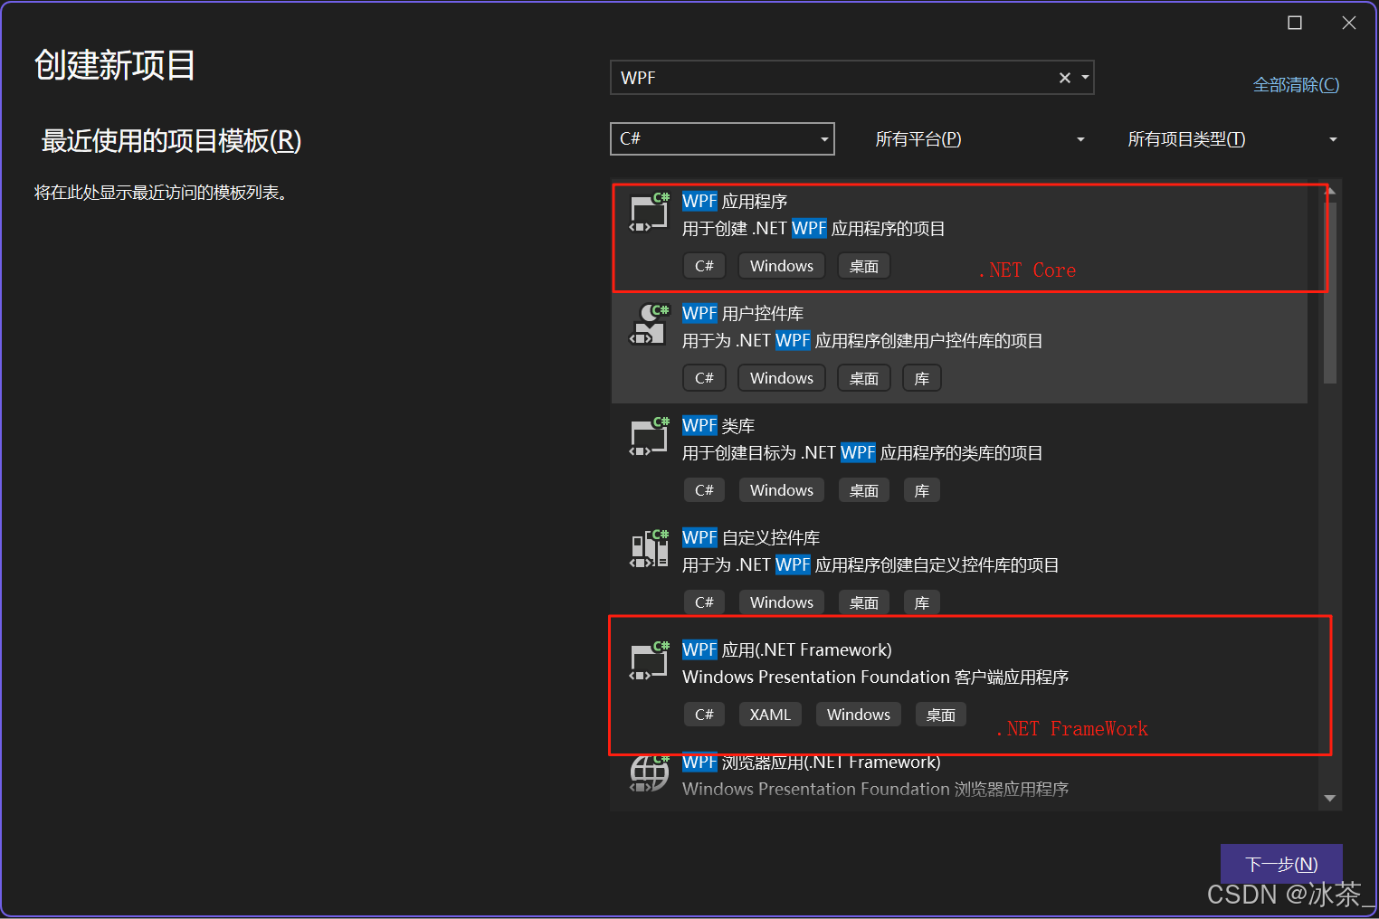The width and height of the screenshot is (1379, 919).
Task: Click the 将在此处显示最近访问的模板列表 message
Action: point(161,193)
